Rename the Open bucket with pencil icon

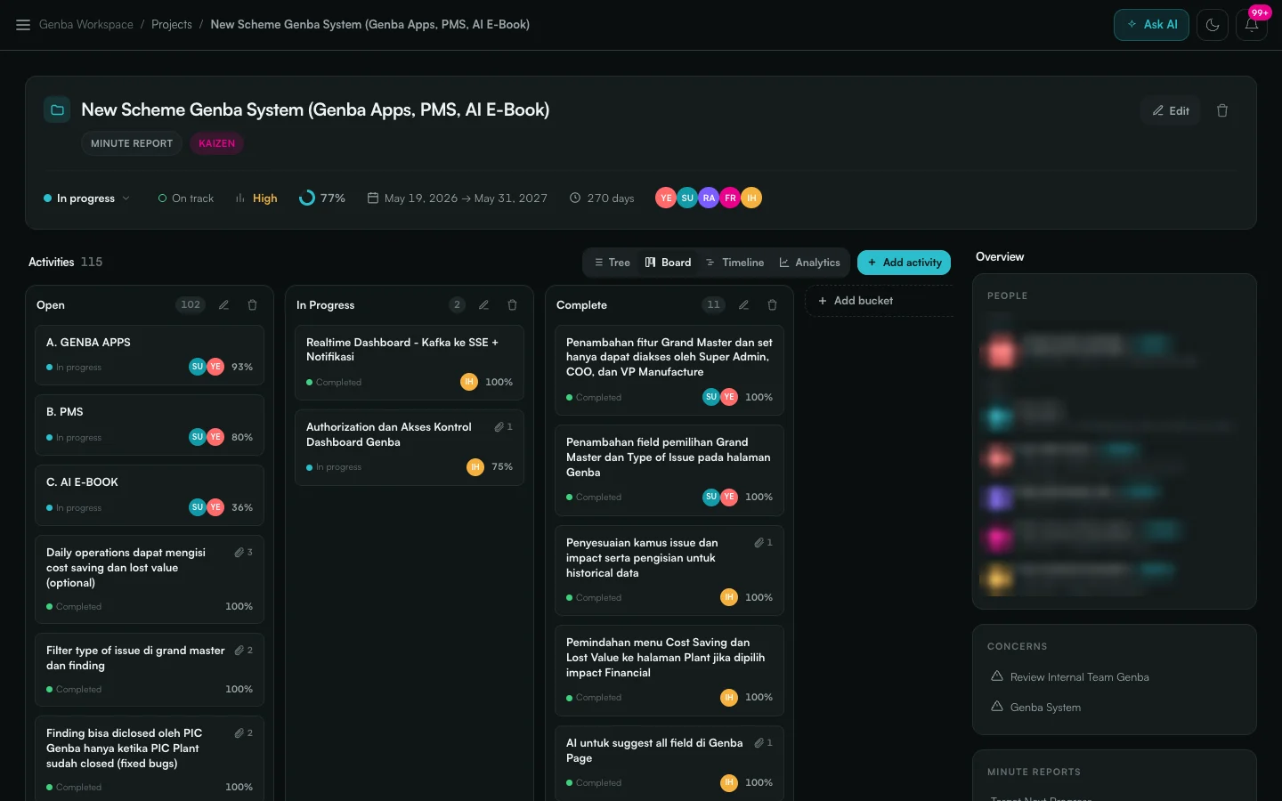click(x=224, y=305)
